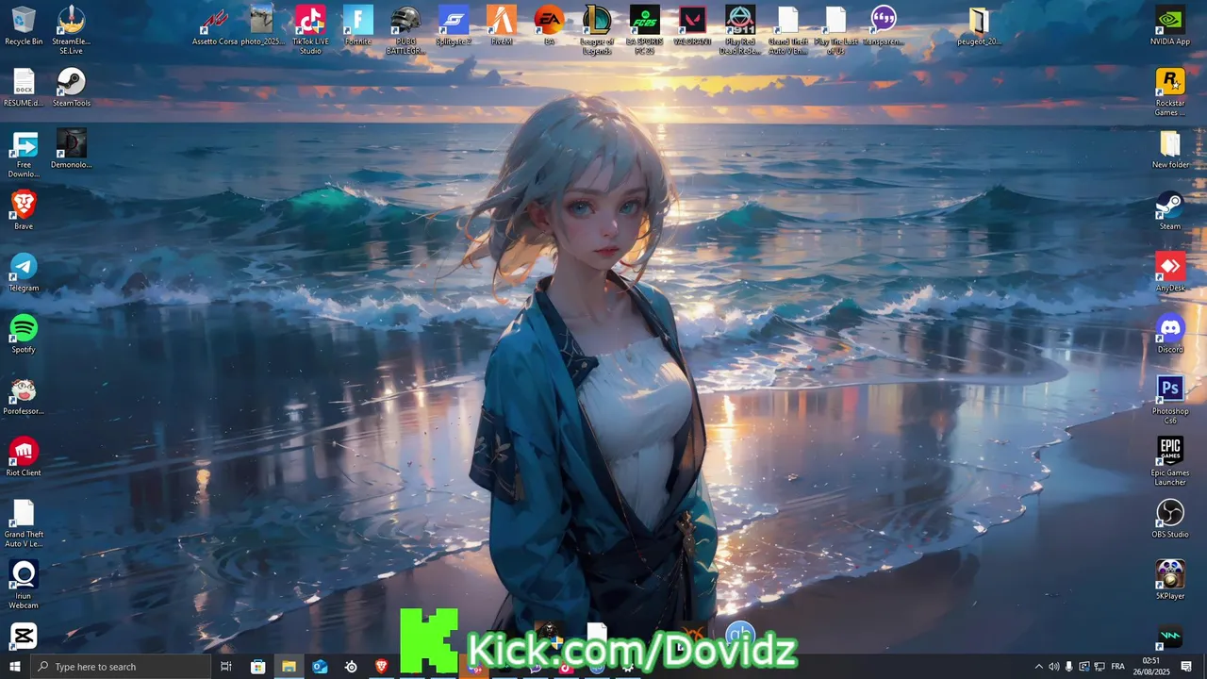Open the notification center
The height and width of the screenshot is (679, 1207).
click(x=1186, y=667)
